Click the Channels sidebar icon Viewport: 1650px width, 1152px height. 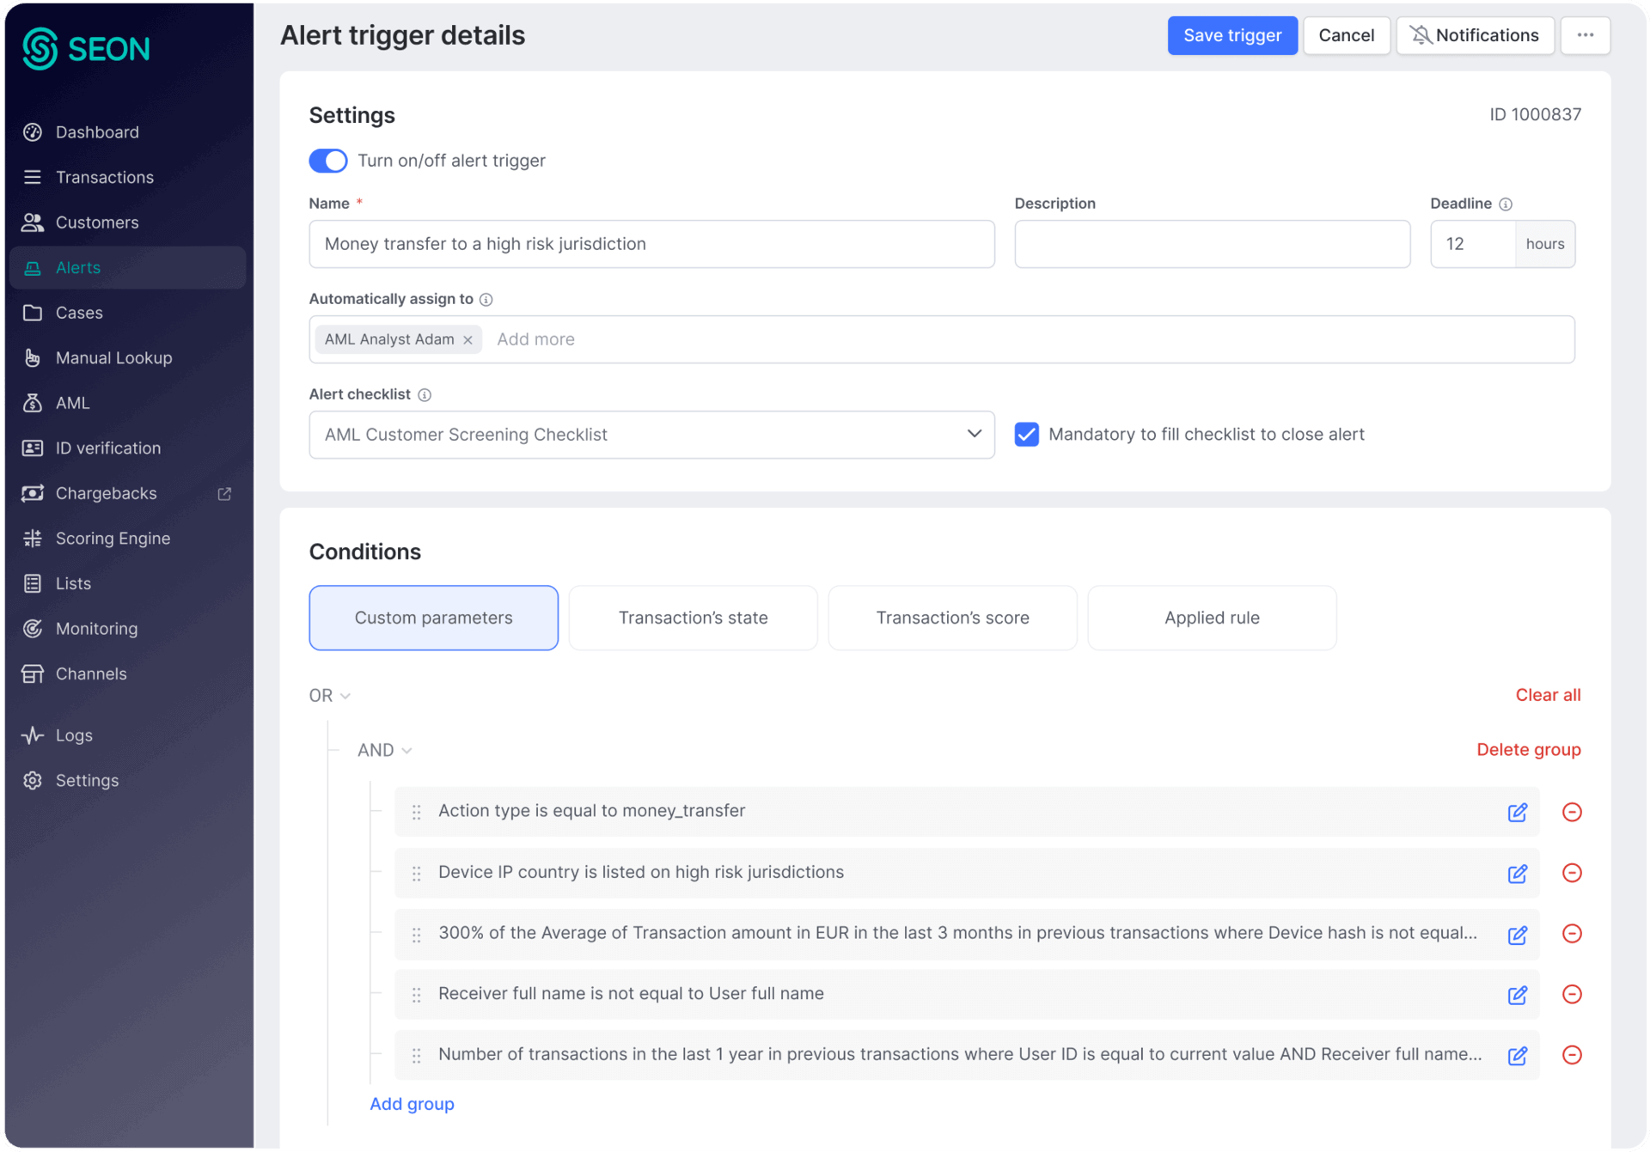(x=33, y=674)
